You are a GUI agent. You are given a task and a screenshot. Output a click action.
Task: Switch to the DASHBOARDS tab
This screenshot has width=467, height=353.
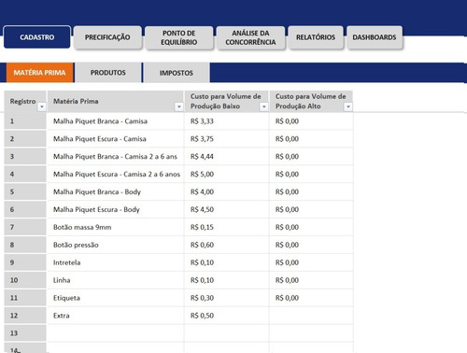(375, 37)
